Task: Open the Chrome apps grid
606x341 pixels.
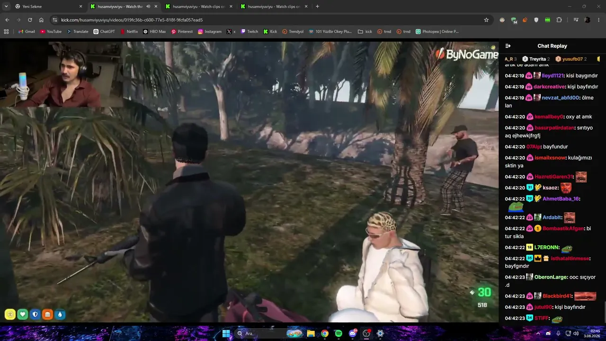Action: (6, 32)
